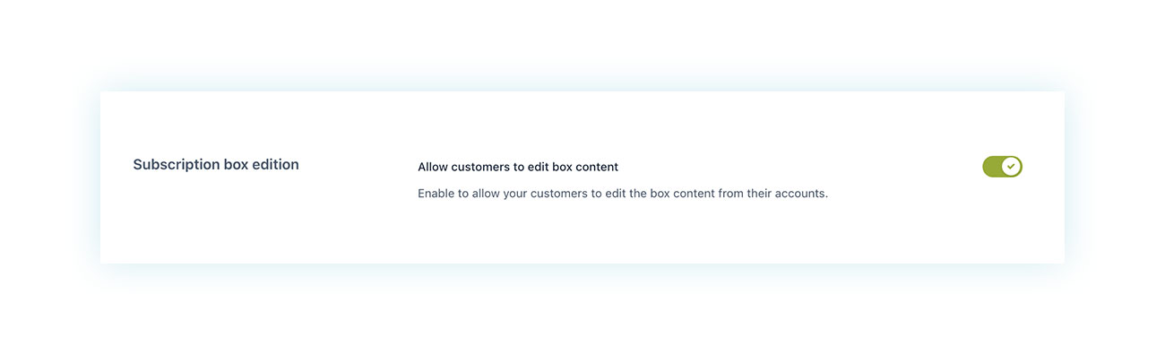Click the word 'Enable' starting the description
1165x346 pixels.
[x=436, y=194]
